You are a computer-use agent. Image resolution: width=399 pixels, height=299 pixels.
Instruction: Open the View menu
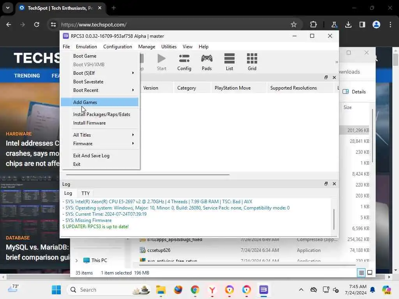[187, 47]
